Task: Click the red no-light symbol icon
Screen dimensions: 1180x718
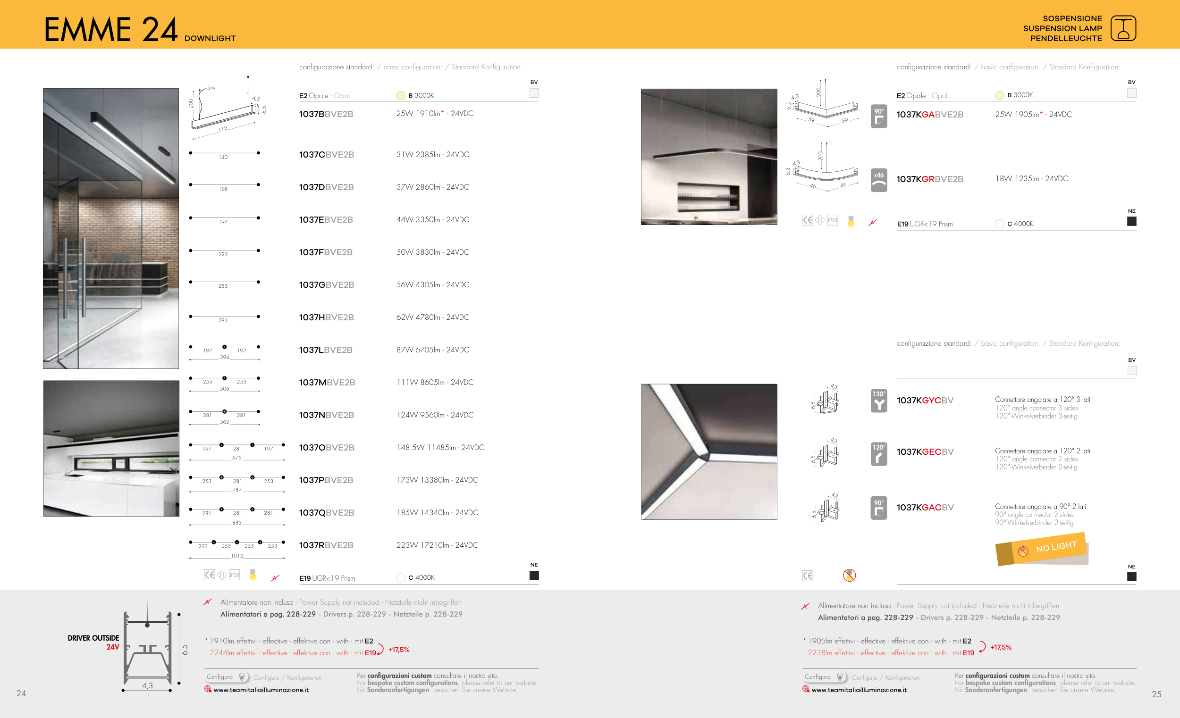Action: pos(849,575)
